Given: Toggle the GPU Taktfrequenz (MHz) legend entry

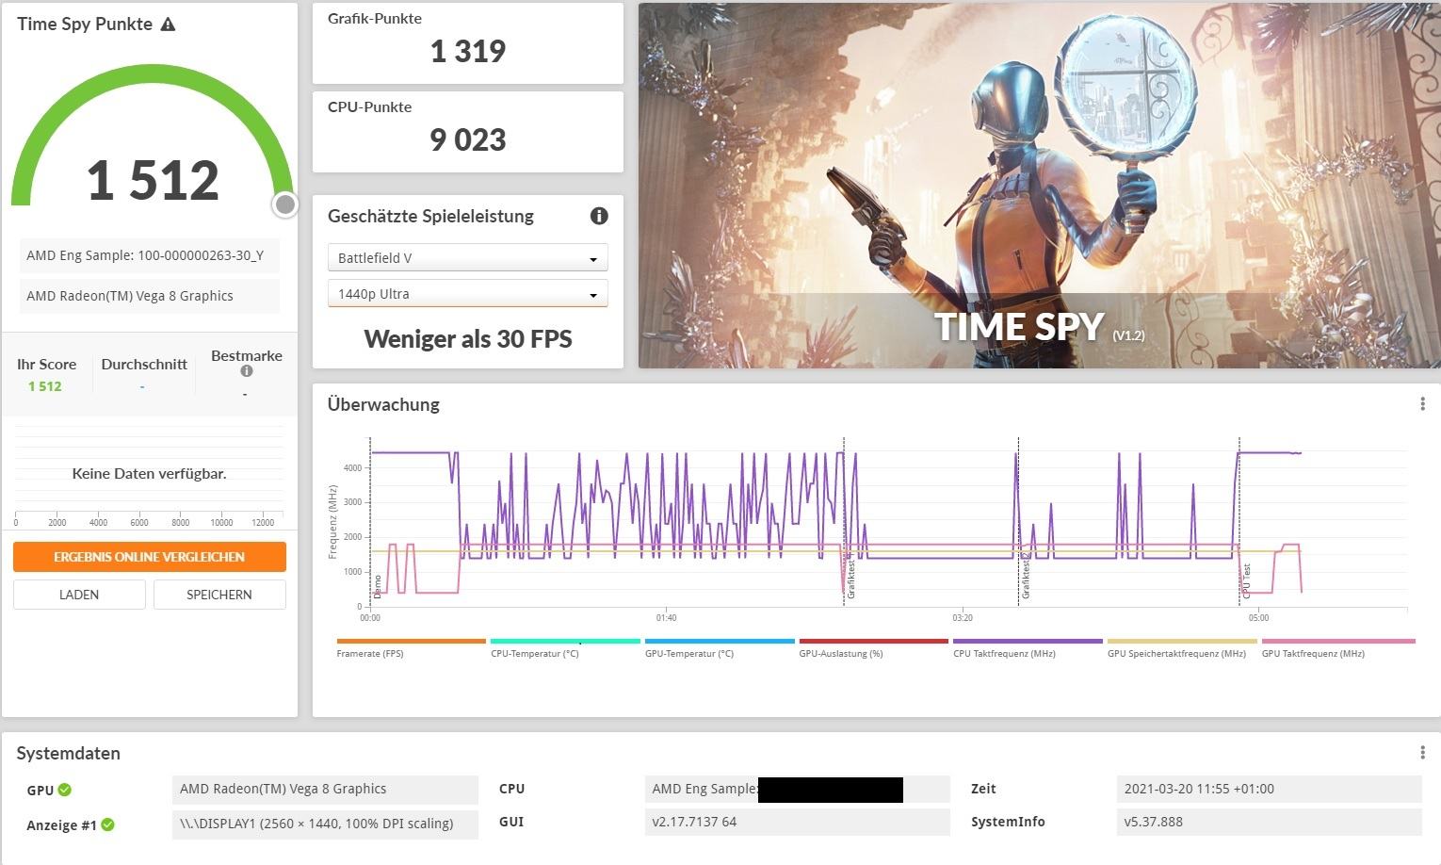Looking at the screenshot, I should point(1338,648).
